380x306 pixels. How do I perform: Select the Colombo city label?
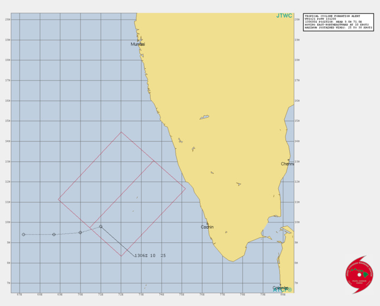pyautogui.click(x=280, y=288)
